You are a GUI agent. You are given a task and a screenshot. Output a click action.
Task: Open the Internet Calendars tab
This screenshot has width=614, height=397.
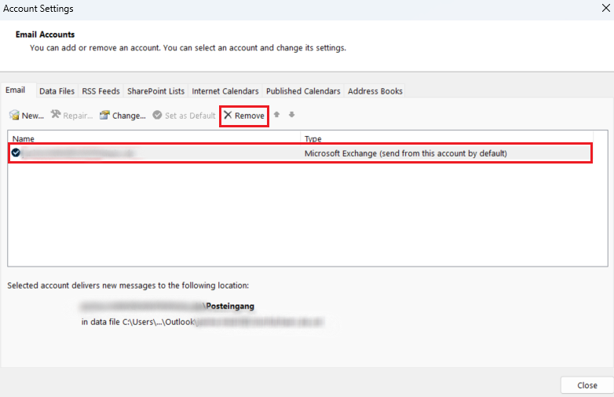click(x=225, y=91)
